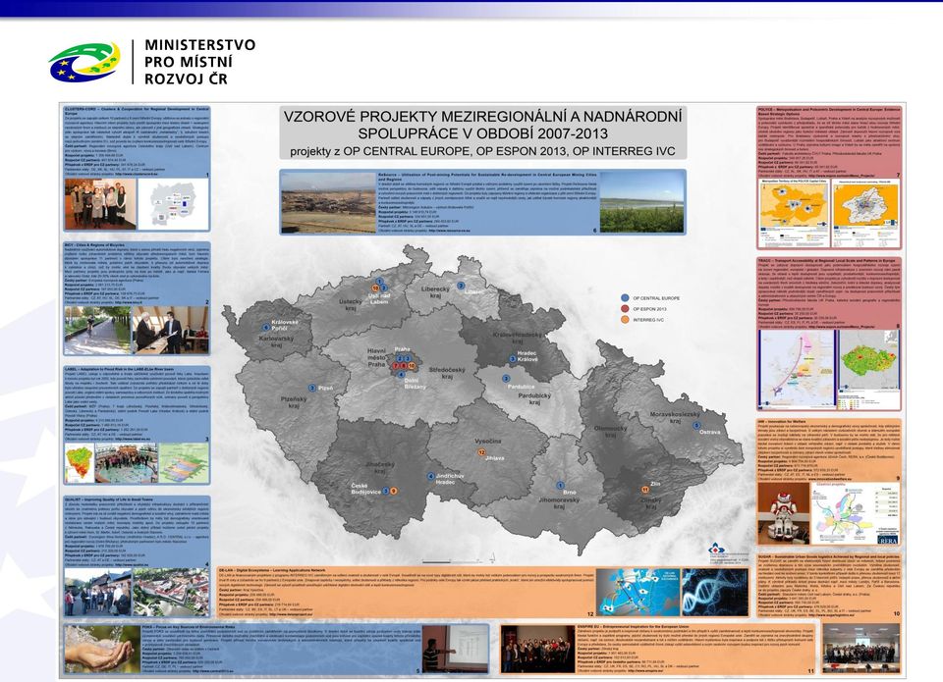Image resolution: width=943 pixels, height=682 pixels.
Task: Click the TRACC project panel heading
Action: 827,261
